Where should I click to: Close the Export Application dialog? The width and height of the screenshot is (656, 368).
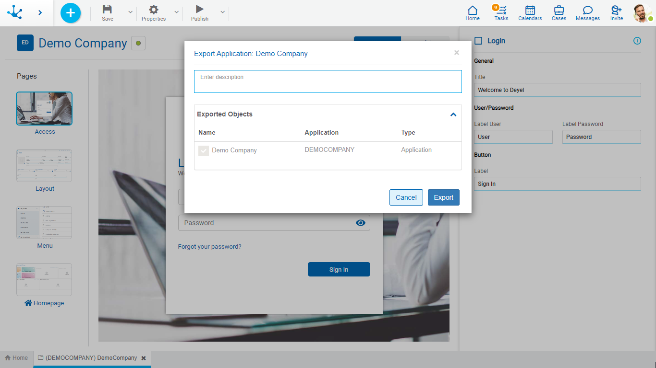click(x=457, y=53)
